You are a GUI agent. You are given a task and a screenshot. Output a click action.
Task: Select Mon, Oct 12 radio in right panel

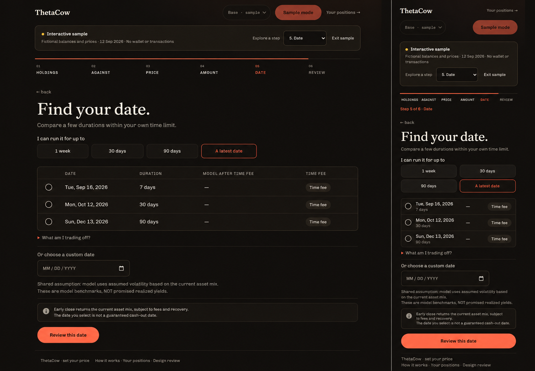[x=408, y=223]
